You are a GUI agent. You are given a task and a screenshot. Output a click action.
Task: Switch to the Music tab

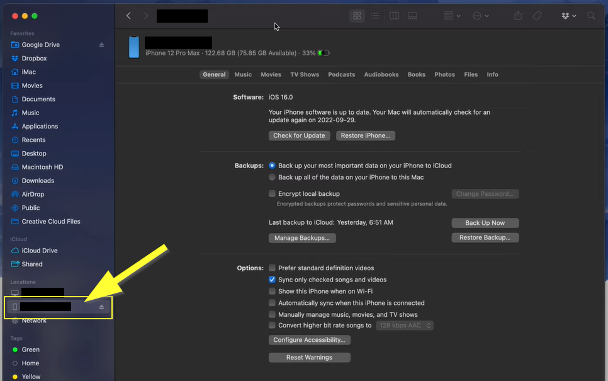243,74
